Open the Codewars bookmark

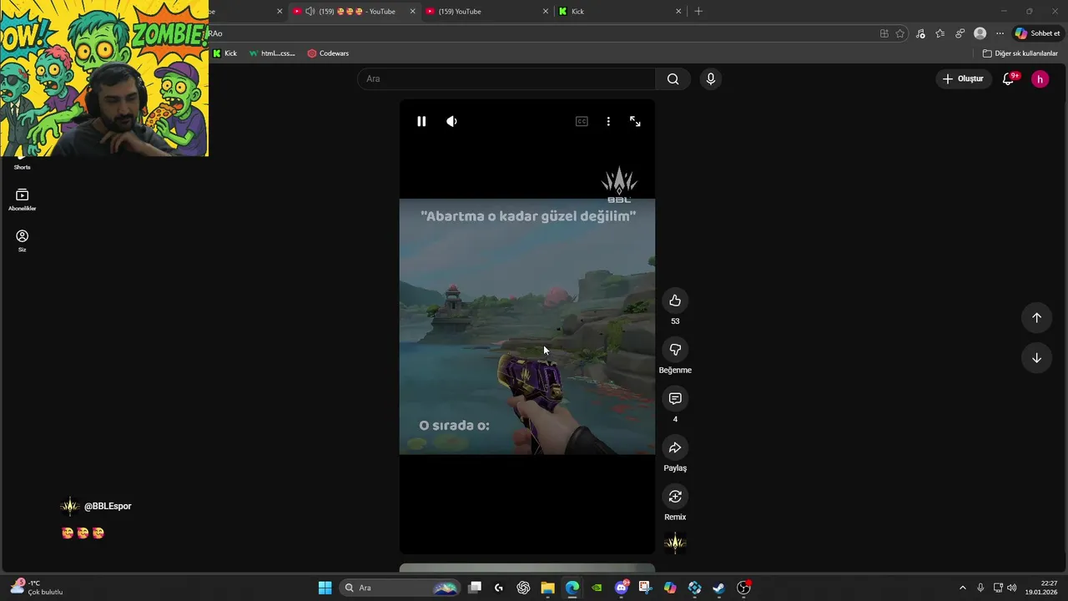[328, 53]
